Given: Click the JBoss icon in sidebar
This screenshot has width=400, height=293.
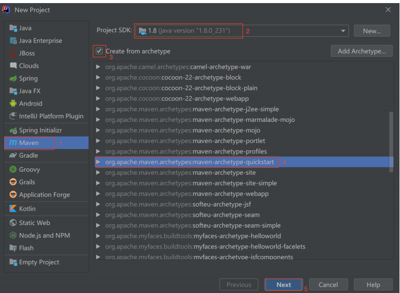Looking at the screenshot, I should pyautogui.click(x=13, y=53).
